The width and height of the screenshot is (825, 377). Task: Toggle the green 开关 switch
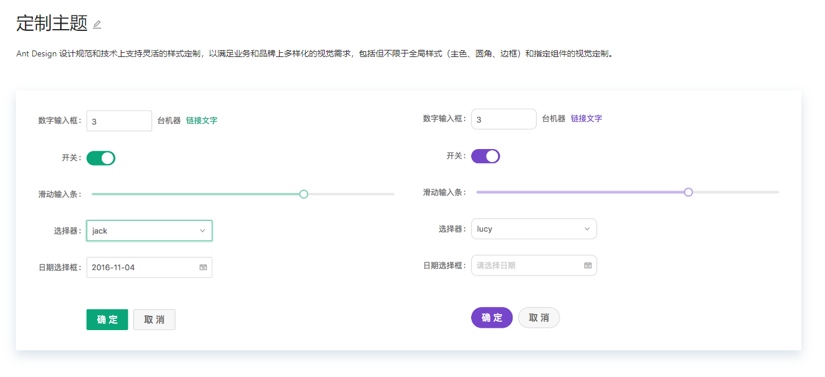click(x=101, y=158)
